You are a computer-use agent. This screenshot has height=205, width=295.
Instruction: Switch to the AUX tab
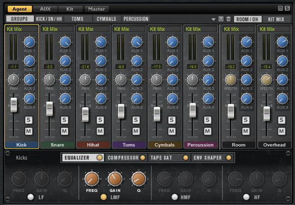[x=45, y=9]
